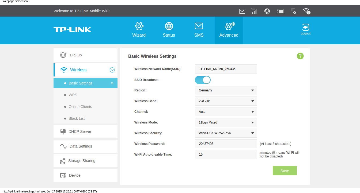
Task: Click the battery level icon
Action: (x=280, y=11)
